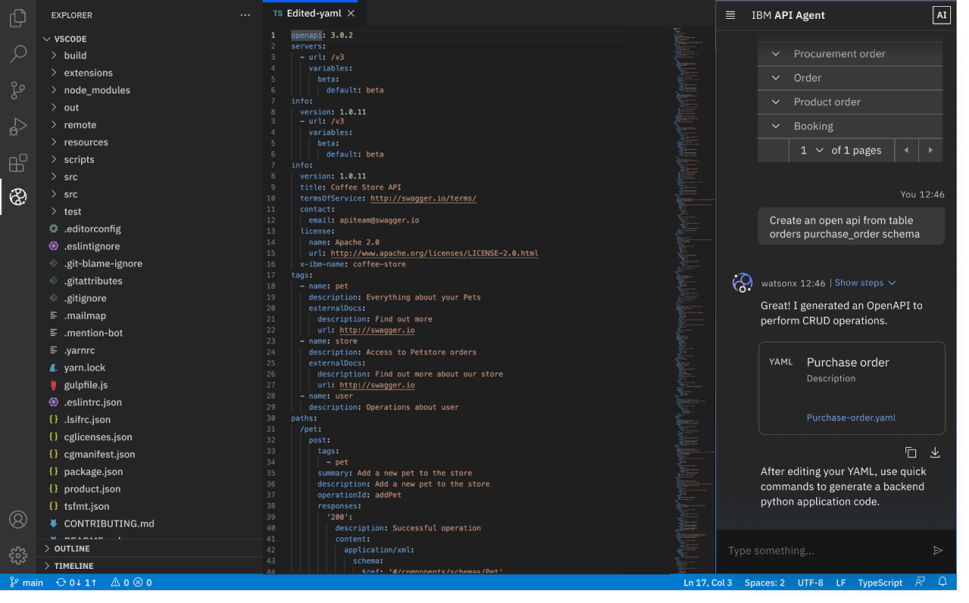Open the Apache license URL
Image resolution: width=969 pixels, height=603 pixels.
tap(435, 253)
